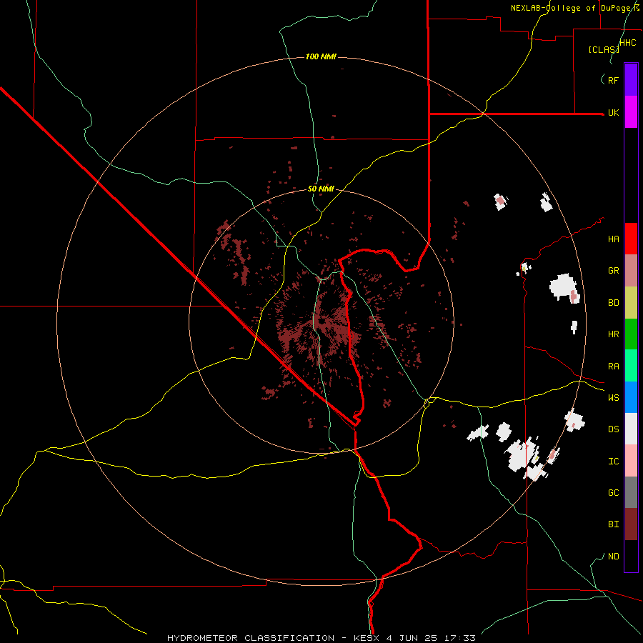Click the 'BD' legend label
Image resolution: width=643 pixels, height=643 pixels.
click(x=613, y=303)
